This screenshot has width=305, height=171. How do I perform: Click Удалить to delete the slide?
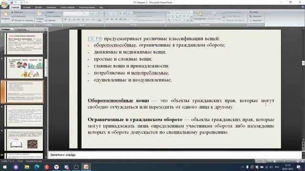coord(51,20)
